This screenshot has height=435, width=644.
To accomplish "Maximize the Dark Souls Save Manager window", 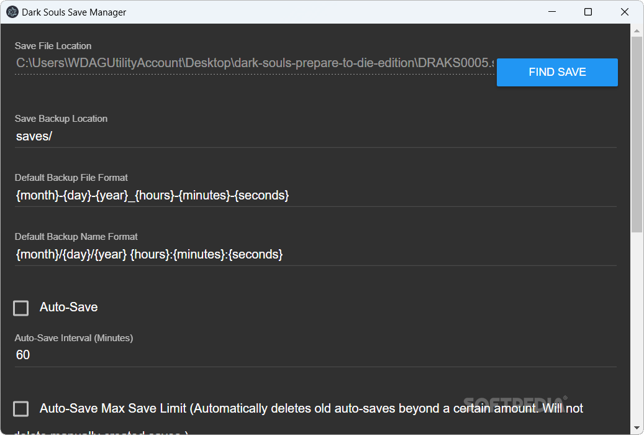I will 588,12.
